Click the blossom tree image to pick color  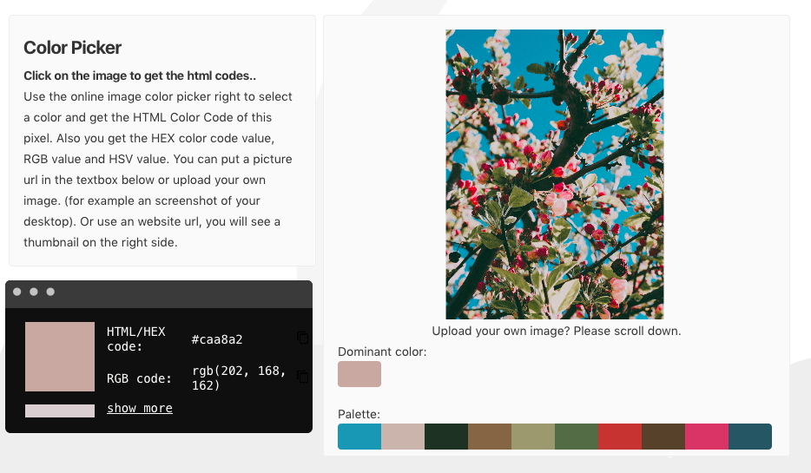pyautogui.click(x=555, y=174)
